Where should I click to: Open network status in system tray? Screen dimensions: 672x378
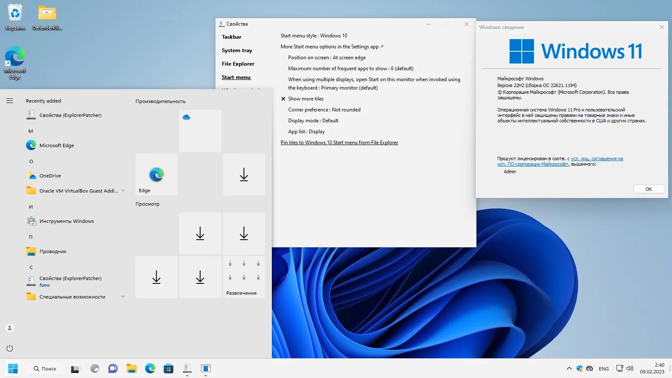pyautogui.click(x=620, y=368)
